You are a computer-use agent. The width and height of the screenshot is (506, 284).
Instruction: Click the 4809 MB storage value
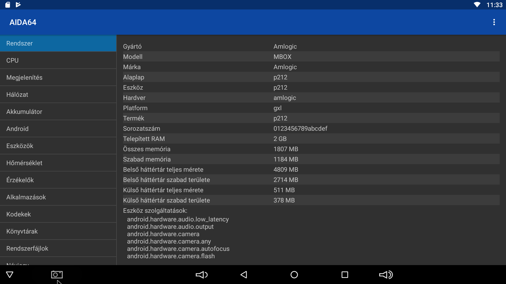[x=286, y=170]
